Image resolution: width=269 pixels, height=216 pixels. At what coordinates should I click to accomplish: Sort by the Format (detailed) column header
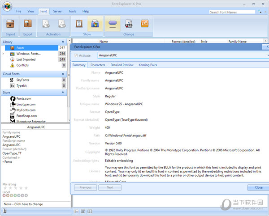click(183, 42)
